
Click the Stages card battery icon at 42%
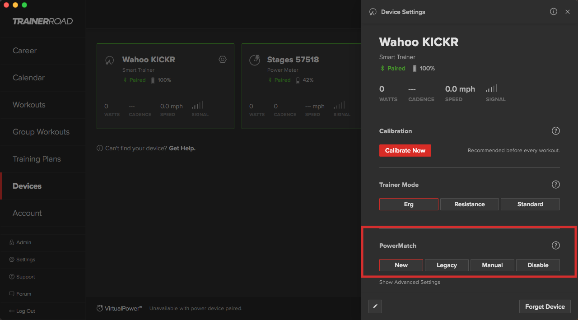[x=298, y=80]
